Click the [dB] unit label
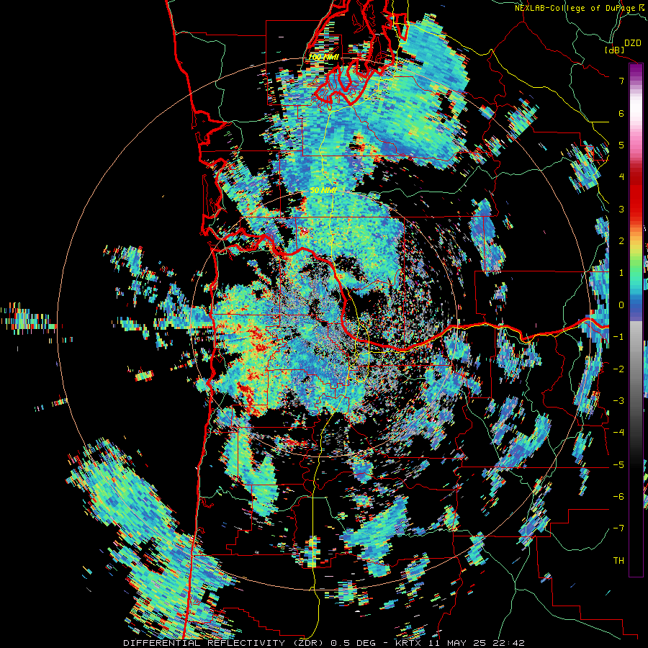Image resolution: width=648 pixels, height=648 pixels. tap(615, 50)
